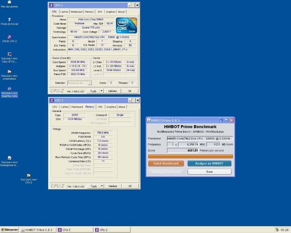Close the HWBOT Prime window
Image resolution: width=291 pixels, height=233 pixels.
(232, 120)
